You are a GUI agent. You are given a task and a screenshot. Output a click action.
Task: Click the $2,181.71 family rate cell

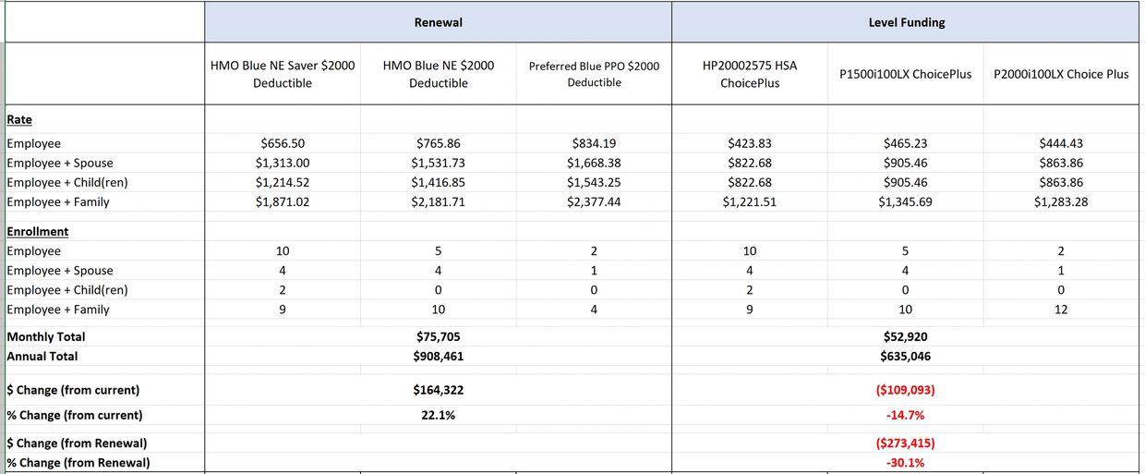click(x=439, y=201)
